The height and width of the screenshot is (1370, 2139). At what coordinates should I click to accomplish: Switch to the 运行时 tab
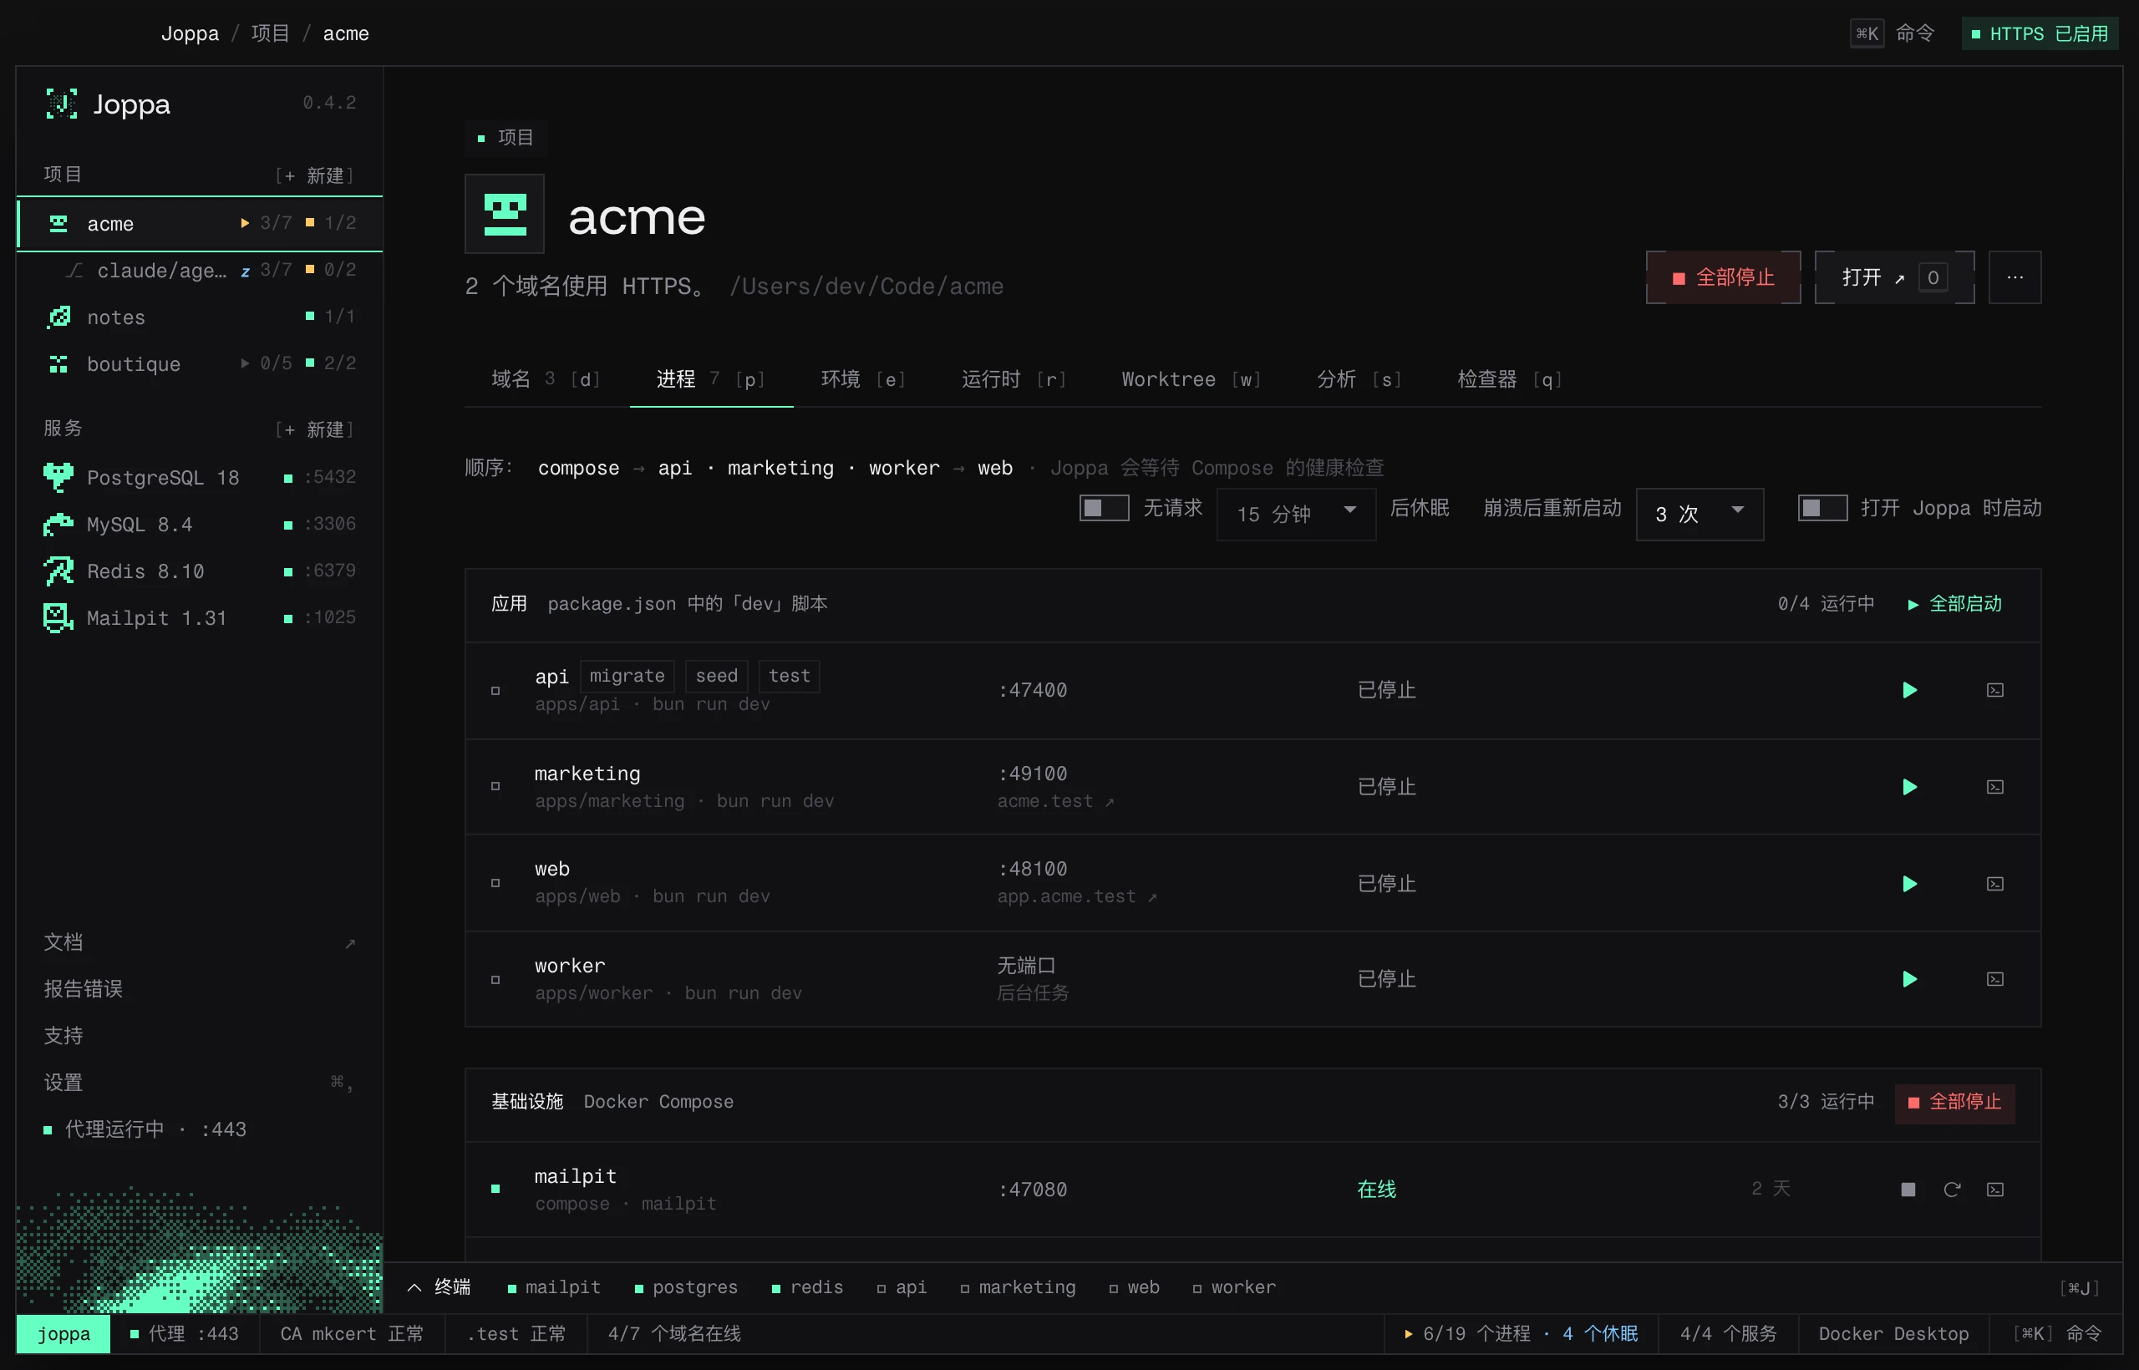[1014, 380]
